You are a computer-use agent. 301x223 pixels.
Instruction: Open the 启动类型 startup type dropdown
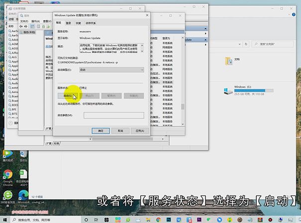click(111, 70)
